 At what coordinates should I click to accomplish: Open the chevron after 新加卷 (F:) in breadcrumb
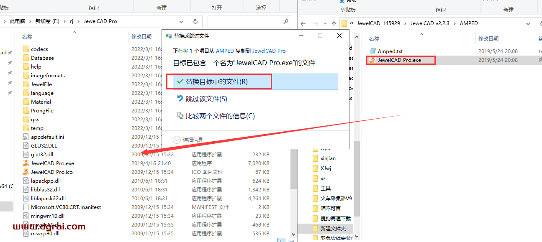tap(65, 21)
